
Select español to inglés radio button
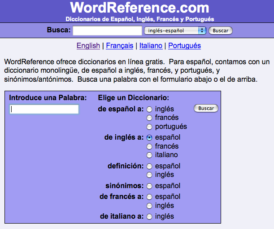point(149,110)
